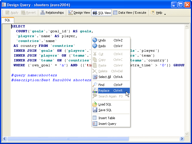Click the Copy pages icon

tap(95, 60)
